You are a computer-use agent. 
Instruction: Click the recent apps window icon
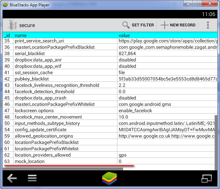pos(206,178)
